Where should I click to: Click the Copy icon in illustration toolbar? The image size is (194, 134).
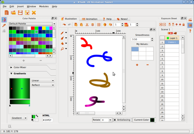coord(76,25)
